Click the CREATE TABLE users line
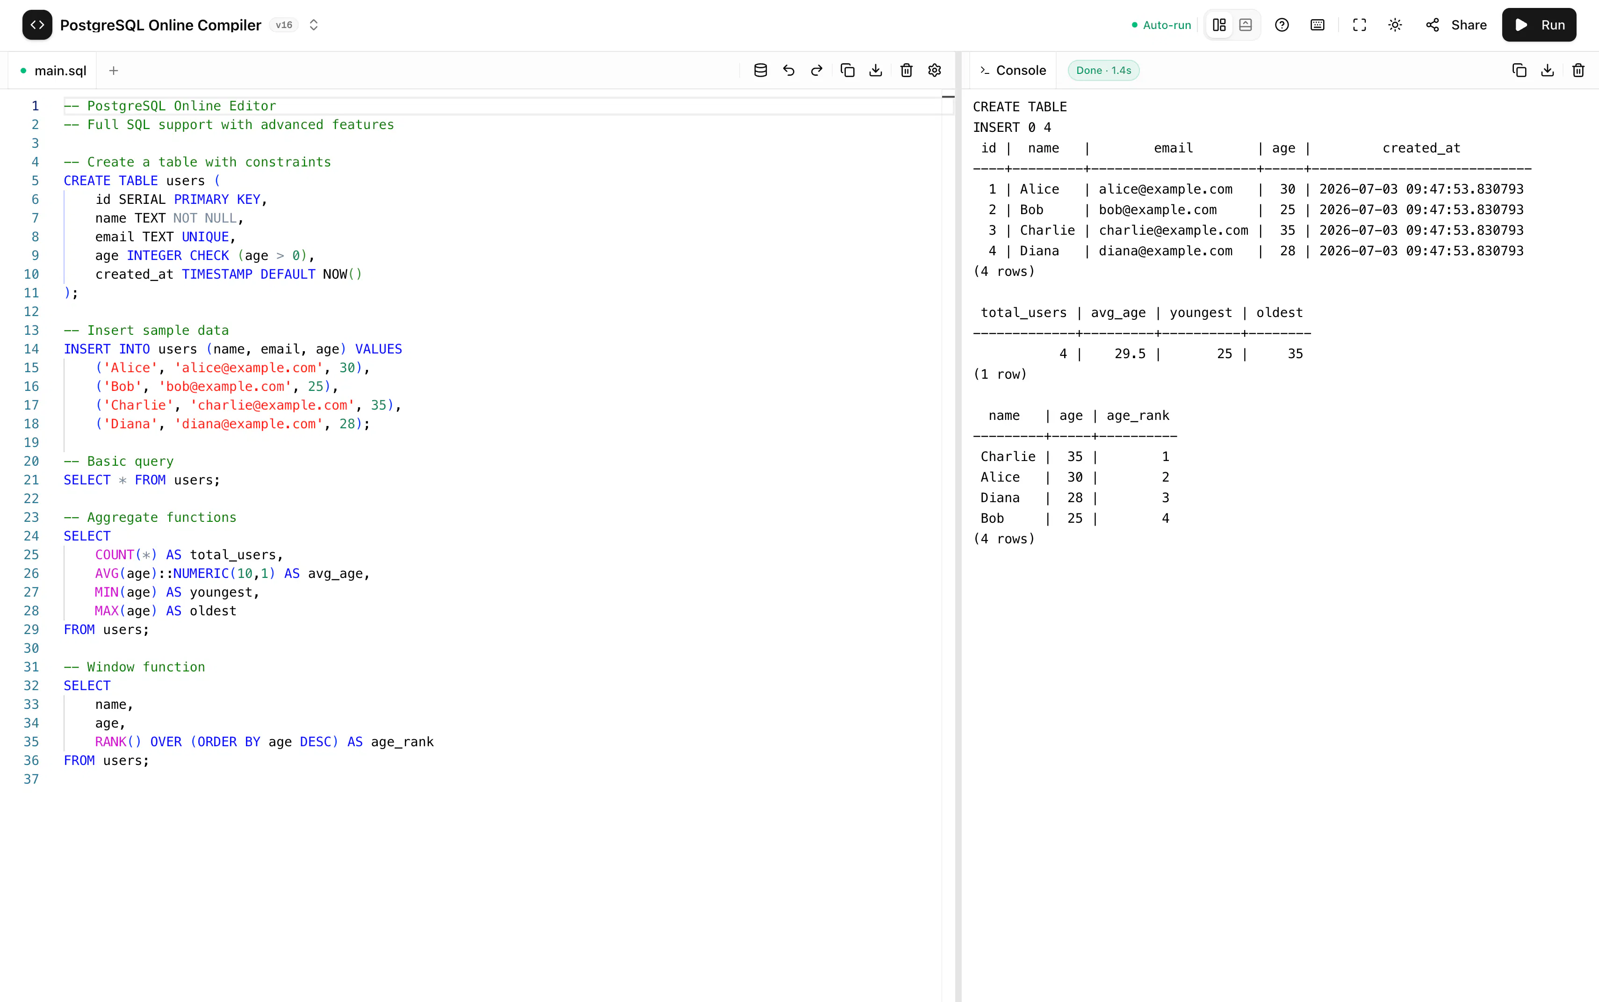Screen dimensions: 1599x1002 point(142,181)
